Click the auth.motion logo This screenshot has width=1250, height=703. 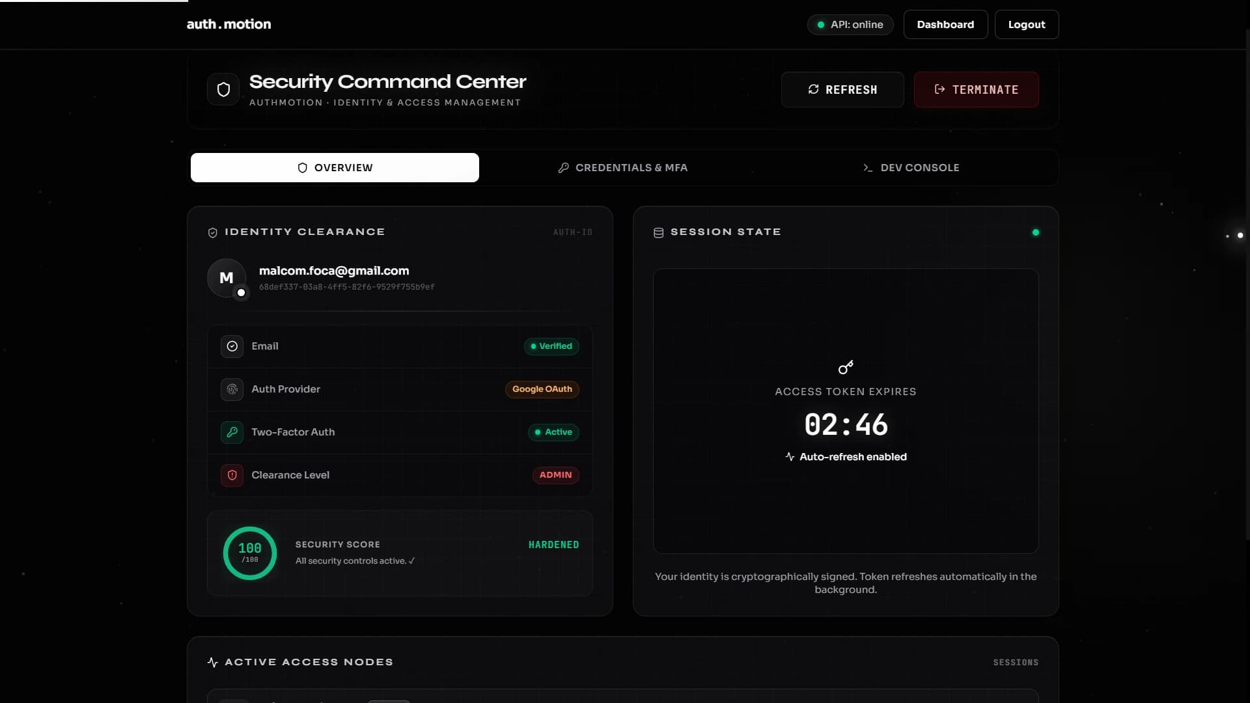pyautogui.click(x=229, y=24)
